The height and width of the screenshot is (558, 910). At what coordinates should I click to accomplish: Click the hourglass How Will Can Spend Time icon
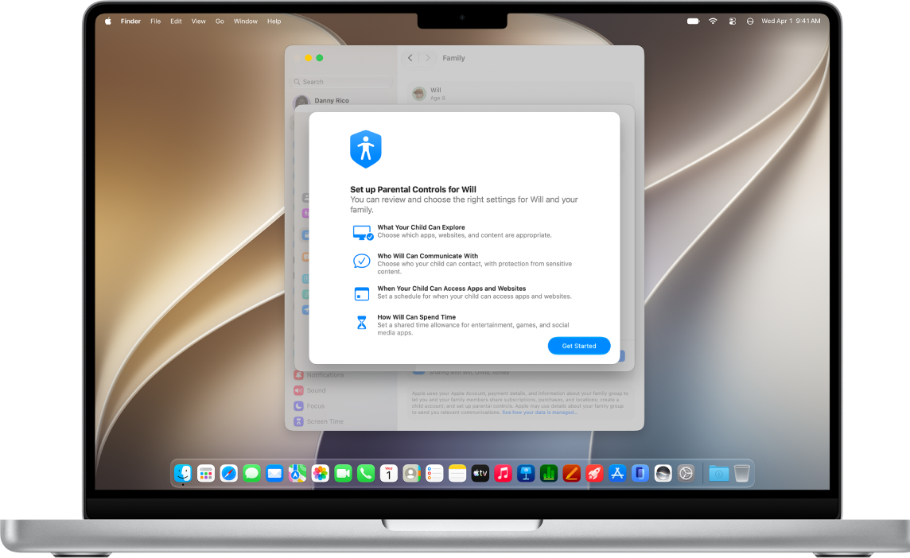[x=362, y=323]
